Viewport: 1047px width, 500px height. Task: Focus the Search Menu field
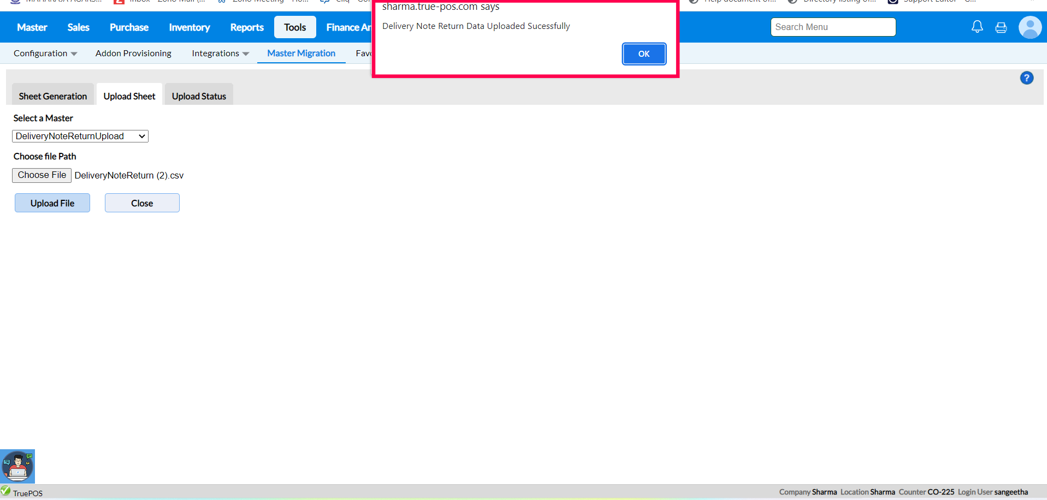coord(833,27)
